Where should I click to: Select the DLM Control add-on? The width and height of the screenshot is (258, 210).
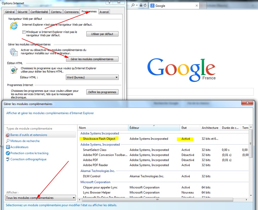[x=92, y=176]
